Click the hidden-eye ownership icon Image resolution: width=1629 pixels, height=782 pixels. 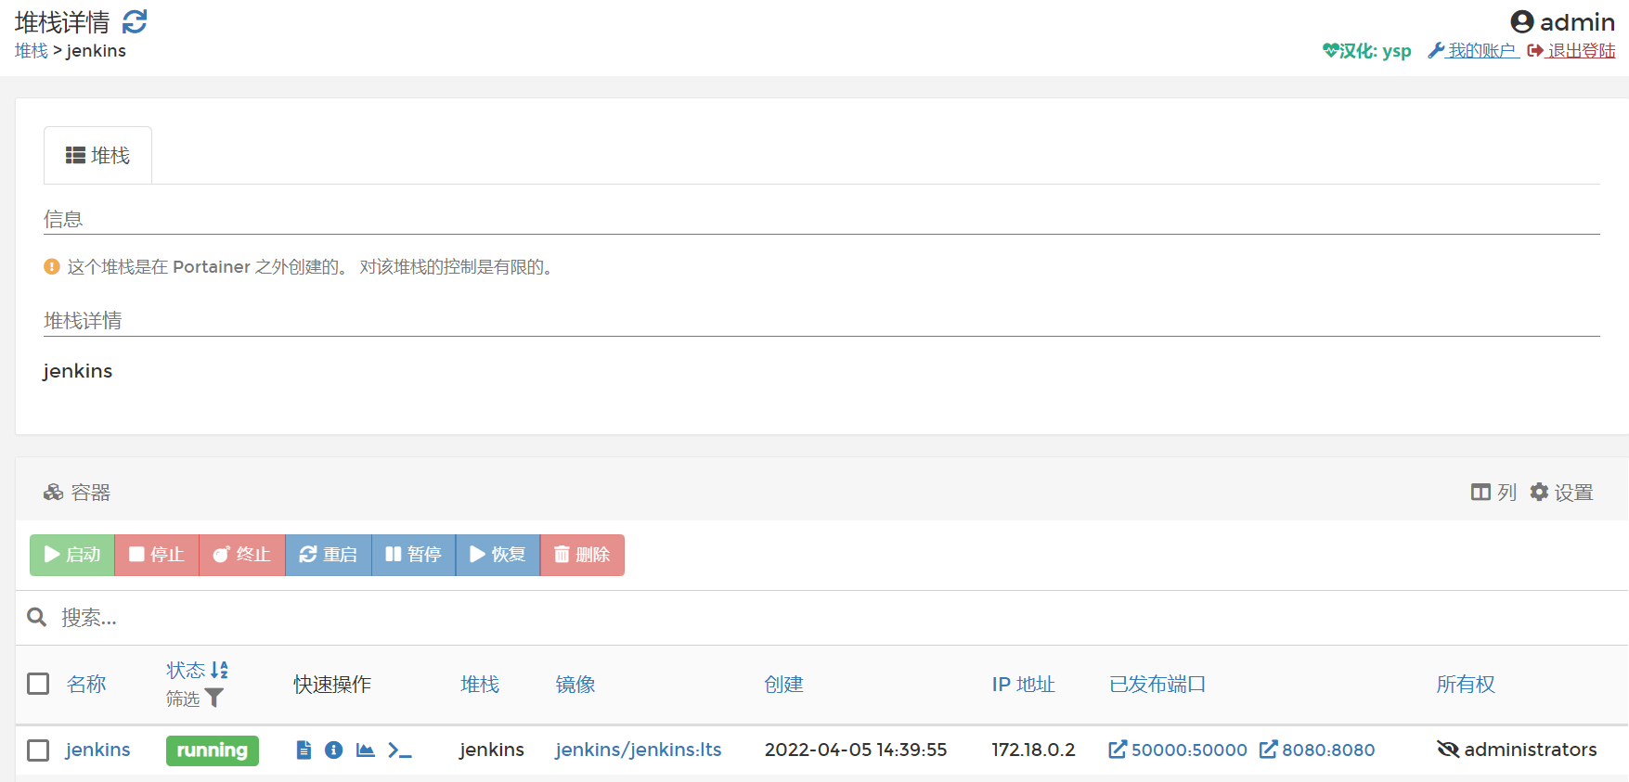1448,750
